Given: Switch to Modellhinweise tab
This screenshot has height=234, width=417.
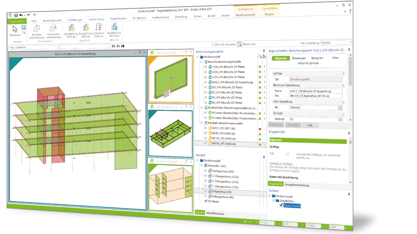Looking at the screenshot, I should coord(215,213).
